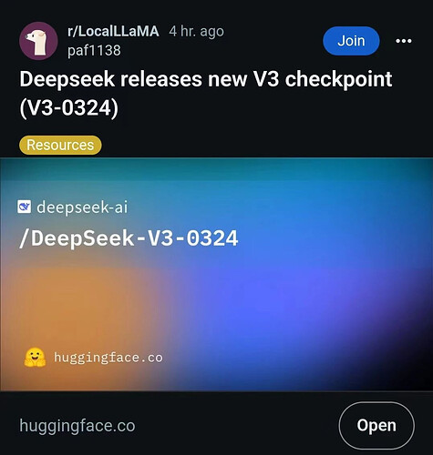Open user paf1138's profile
Viewport: 433px width, 455px height.
tap(94, 50)
